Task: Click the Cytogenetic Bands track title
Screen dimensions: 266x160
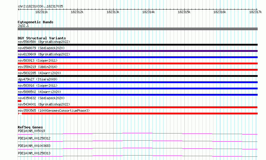Action: 36,22
